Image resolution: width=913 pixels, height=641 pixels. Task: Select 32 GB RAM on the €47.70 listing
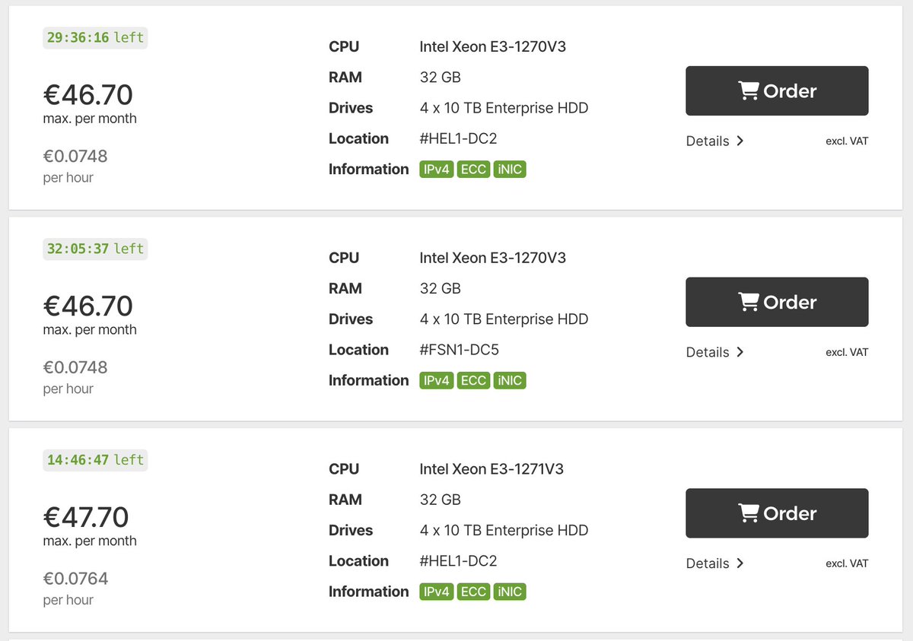point(440,500)
